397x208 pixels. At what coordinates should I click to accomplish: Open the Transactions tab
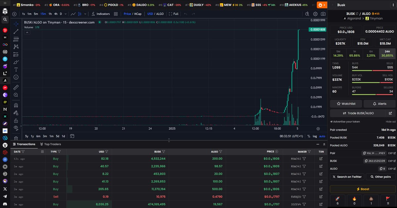coord(24,144)
